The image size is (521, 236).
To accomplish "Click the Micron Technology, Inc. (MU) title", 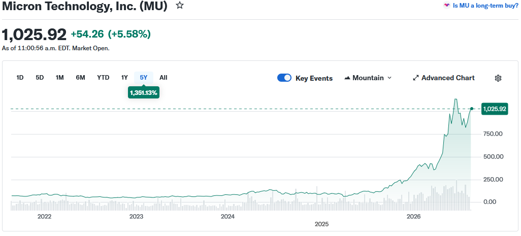I will point(85,6).
